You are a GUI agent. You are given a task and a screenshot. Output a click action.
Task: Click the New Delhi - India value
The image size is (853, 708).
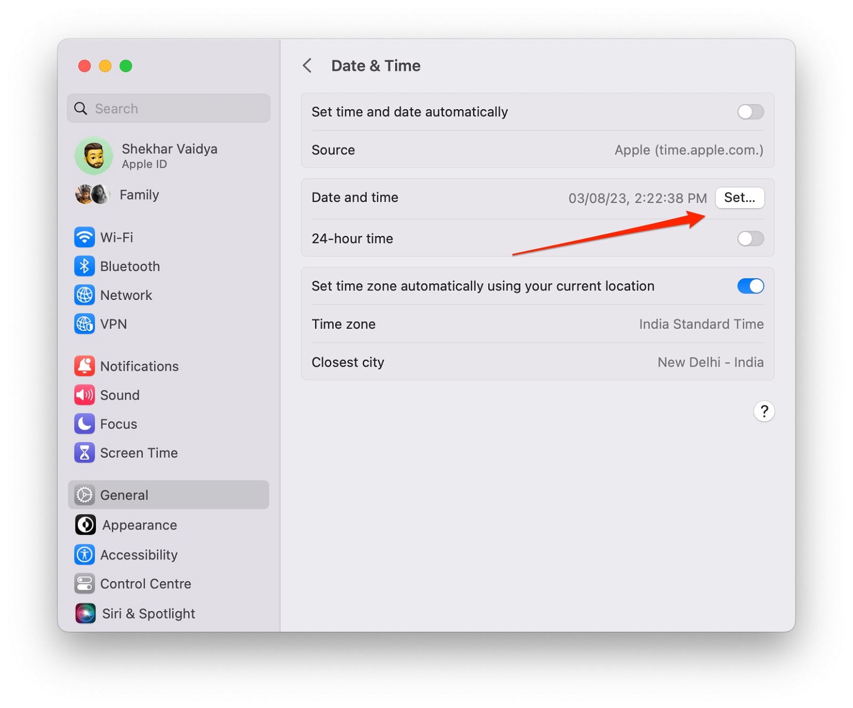click(x=710, y=362)
